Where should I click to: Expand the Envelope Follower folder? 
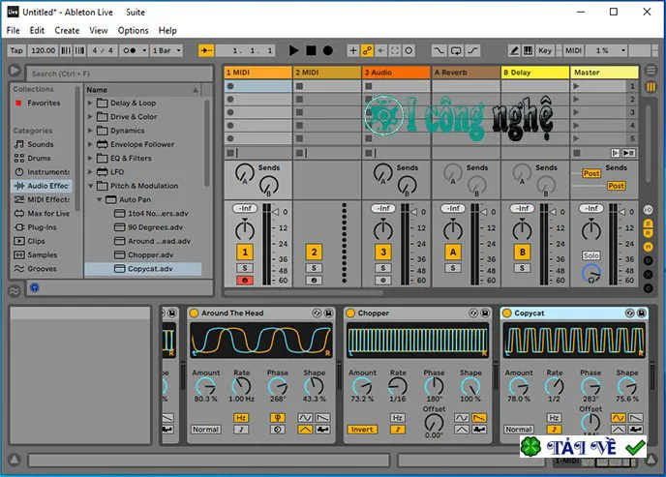(90, 144)
